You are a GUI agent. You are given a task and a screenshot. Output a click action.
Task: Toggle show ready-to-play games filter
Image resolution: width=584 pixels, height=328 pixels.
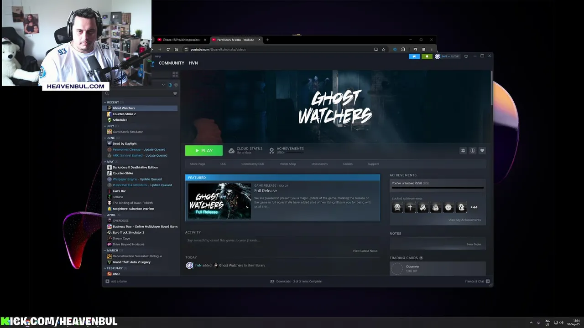[176, 85]
